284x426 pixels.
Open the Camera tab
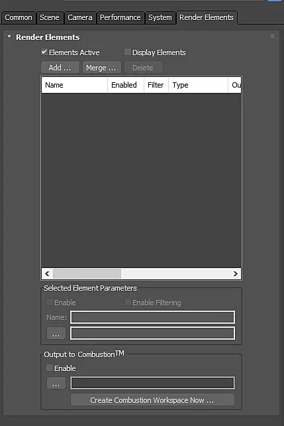tap(80, 18)
